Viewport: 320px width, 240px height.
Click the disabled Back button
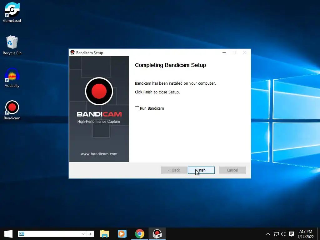pos(174,170)
